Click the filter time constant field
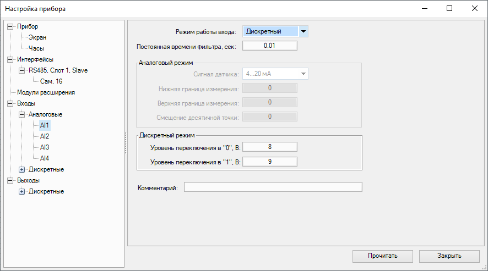The width and height of the screenshot is (488, 271). click(269, 46)
